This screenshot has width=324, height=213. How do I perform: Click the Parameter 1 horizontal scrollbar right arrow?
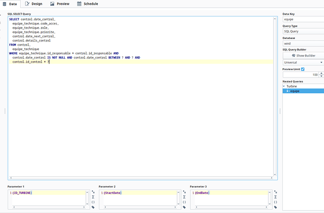coord(84,207)
